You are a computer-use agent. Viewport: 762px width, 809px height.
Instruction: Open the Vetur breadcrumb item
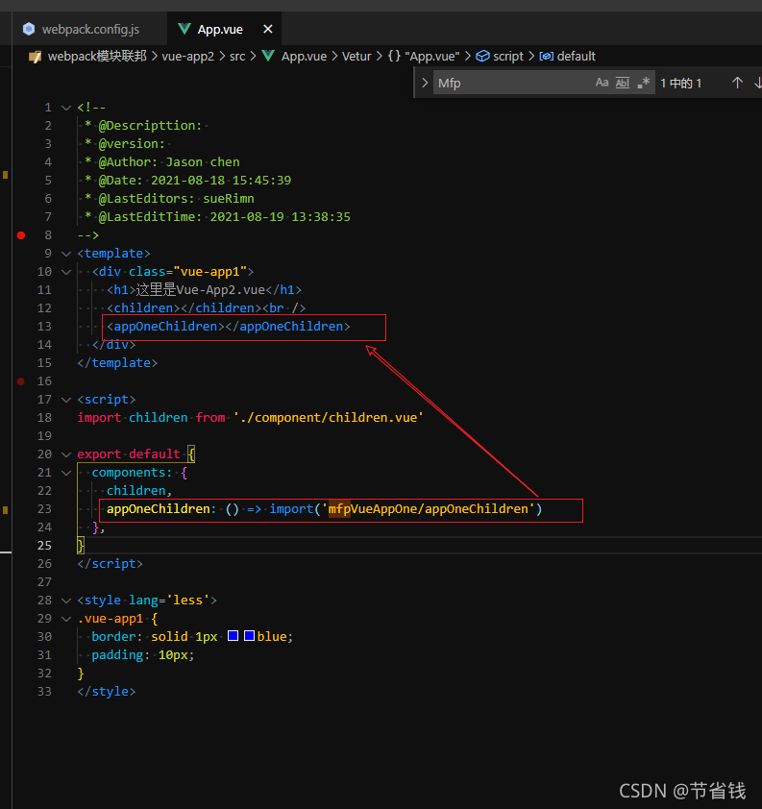pyautogui.click(x=356, y=57)
